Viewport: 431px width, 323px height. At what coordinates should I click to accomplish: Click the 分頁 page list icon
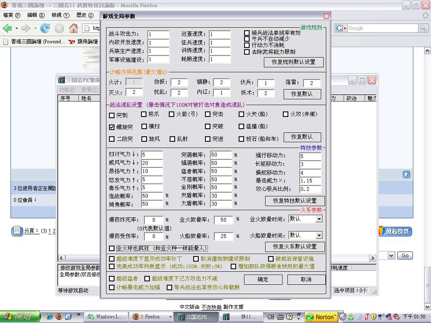(x=17, y=230)
